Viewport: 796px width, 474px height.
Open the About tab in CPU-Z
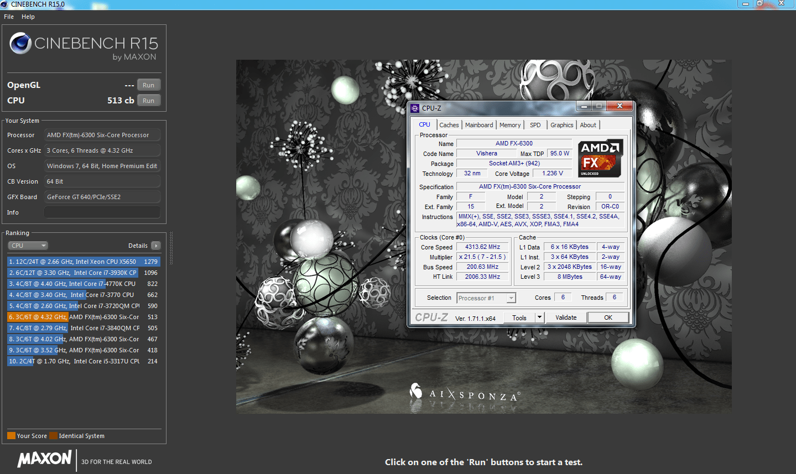(x=588, y=125)
